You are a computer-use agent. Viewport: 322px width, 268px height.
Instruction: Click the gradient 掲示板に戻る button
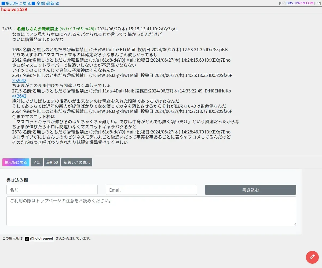coord(16,162)
